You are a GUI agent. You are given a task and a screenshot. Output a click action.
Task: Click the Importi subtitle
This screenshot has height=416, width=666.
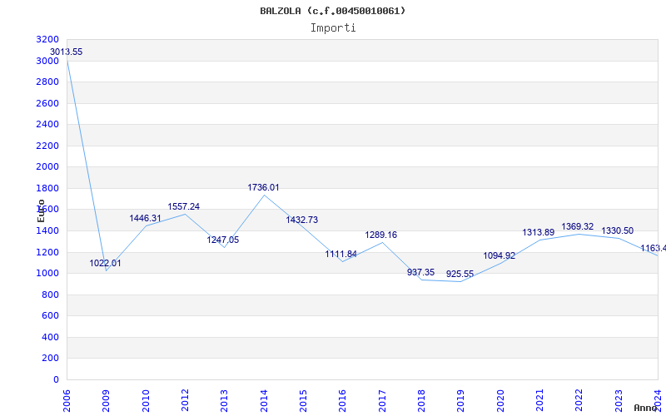[x=333, y=28]
